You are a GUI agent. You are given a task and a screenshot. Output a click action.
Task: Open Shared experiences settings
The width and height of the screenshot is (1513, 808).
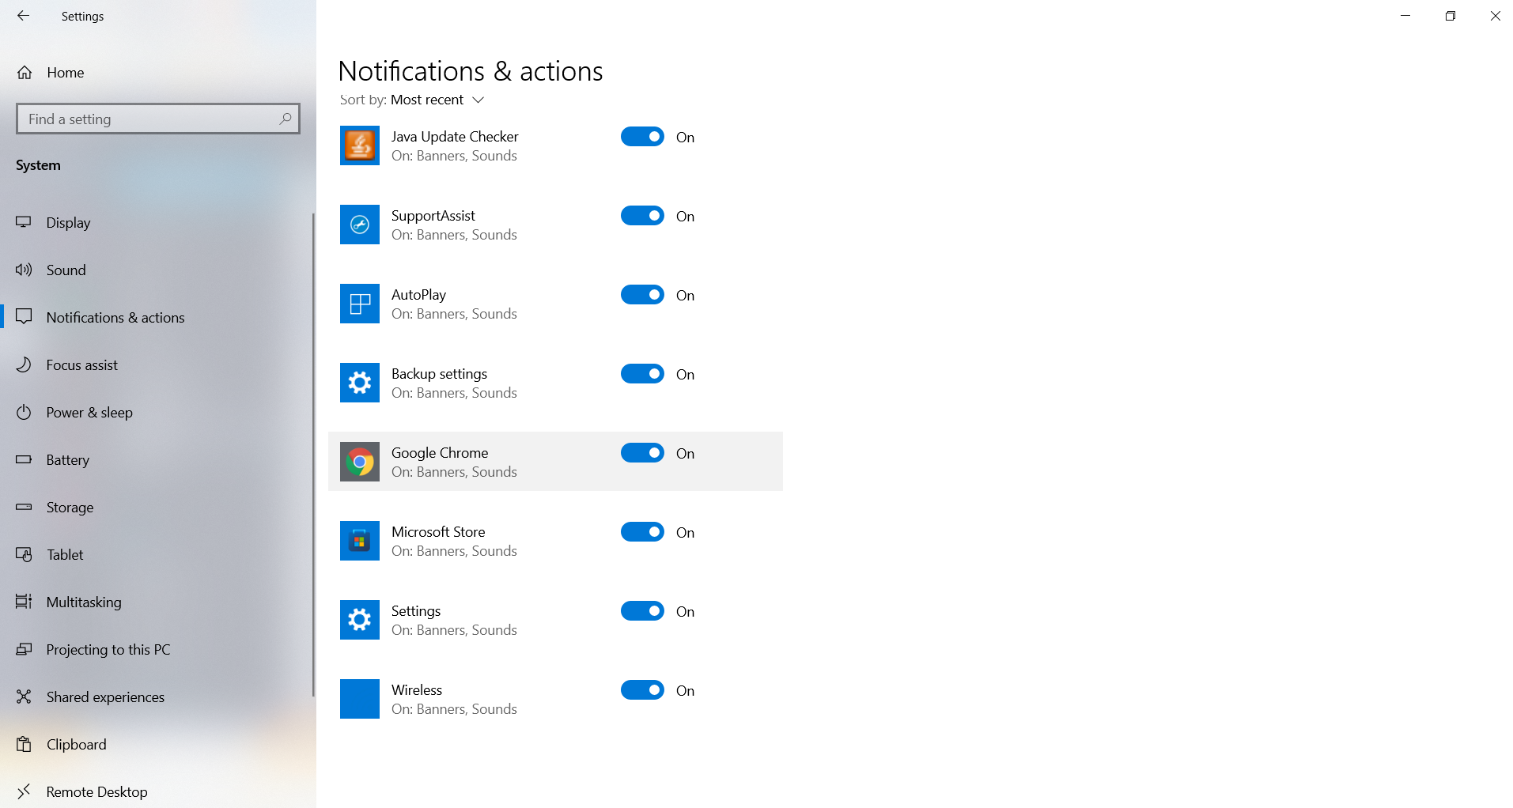coord(158,697)
